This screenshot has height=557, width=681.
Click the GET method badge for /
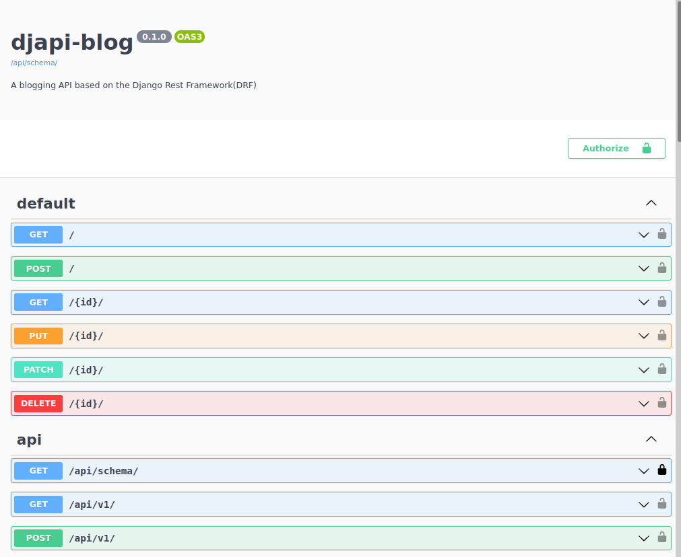pyautogui.click(x=38, y=235)
